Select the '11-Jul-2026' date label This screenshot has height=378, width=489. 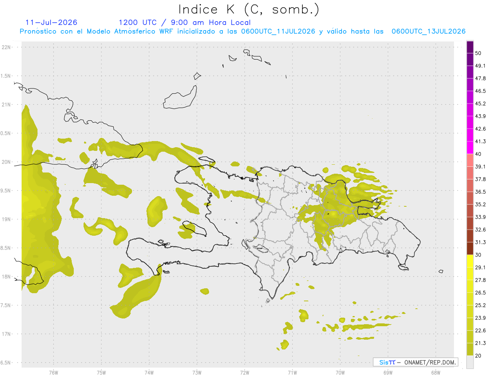point(51,22)
